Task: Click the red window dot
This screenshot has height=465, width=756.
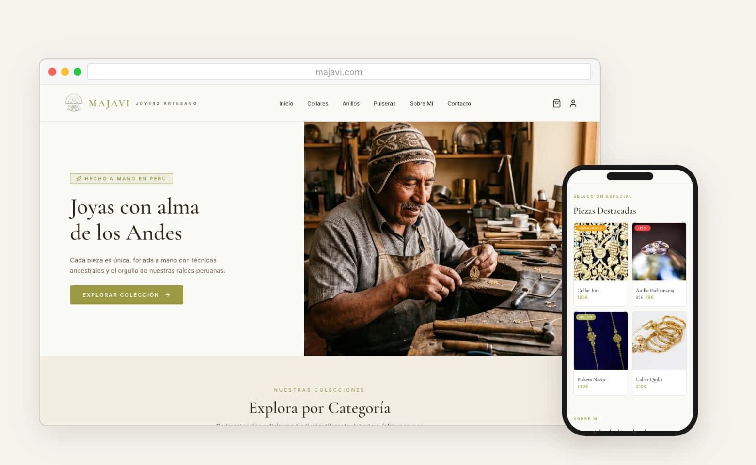Action: pos(52,72)
